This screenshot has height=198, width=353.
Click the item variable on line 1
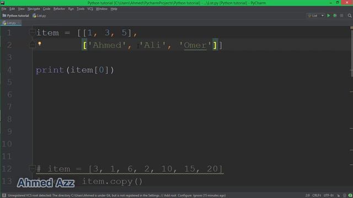click(x=47, y=33)
